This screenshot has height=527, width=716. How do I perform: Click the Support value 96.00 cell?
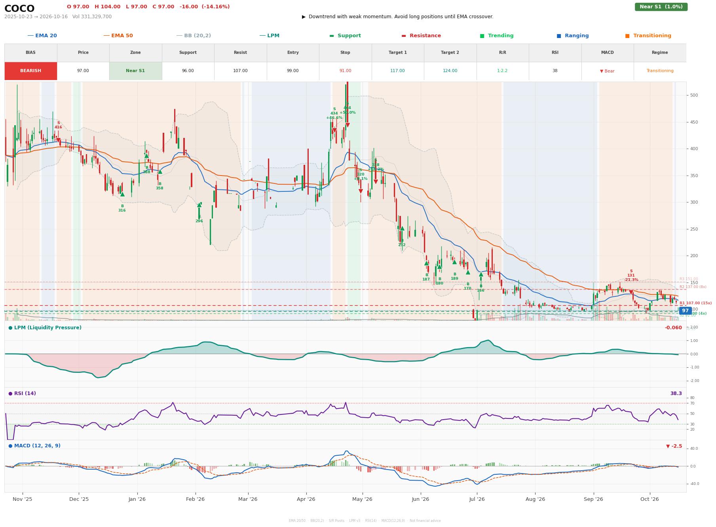coord(188,71)
